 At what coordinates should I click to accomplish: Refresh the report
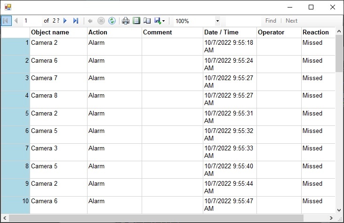tap(112, 21)
